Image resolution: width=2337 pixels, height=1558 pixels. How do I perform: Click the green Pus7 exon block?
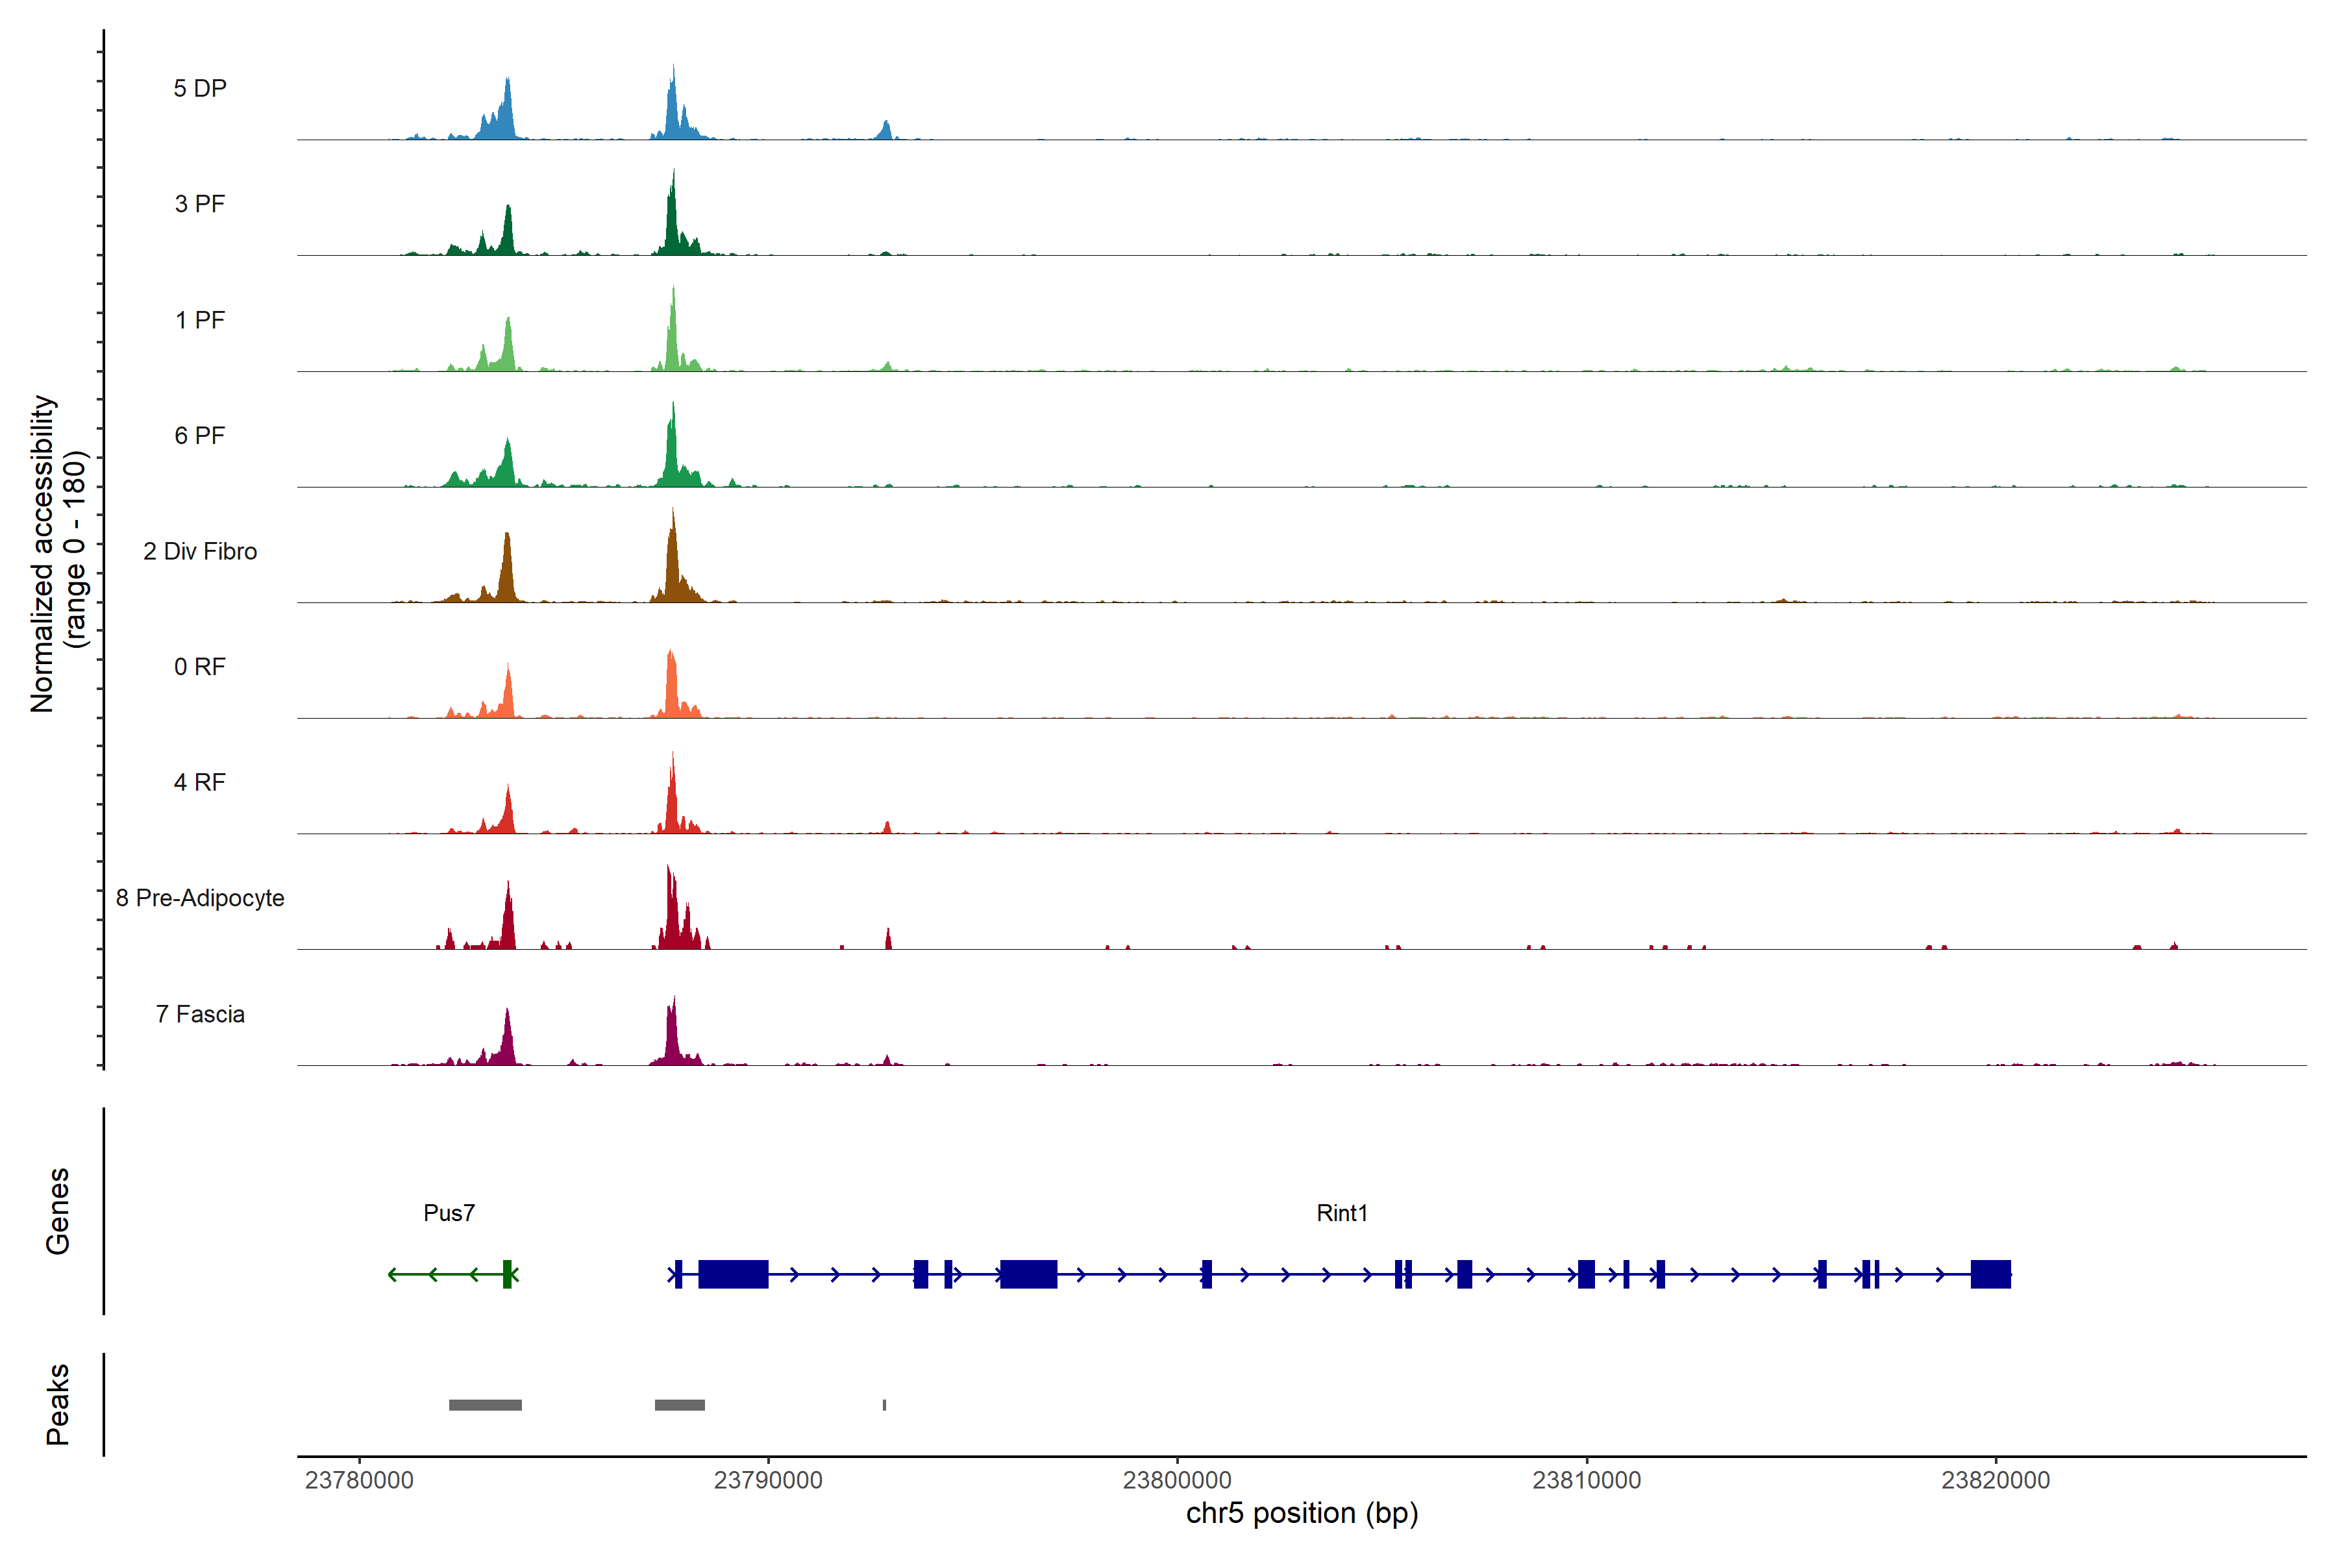507,1274
